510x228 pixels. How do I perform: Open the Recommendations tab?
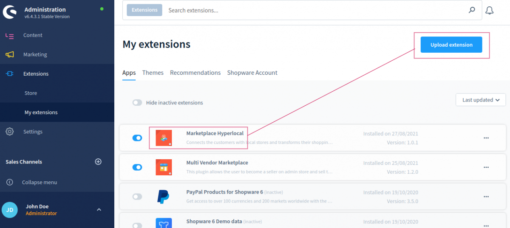tap(195, 73)
